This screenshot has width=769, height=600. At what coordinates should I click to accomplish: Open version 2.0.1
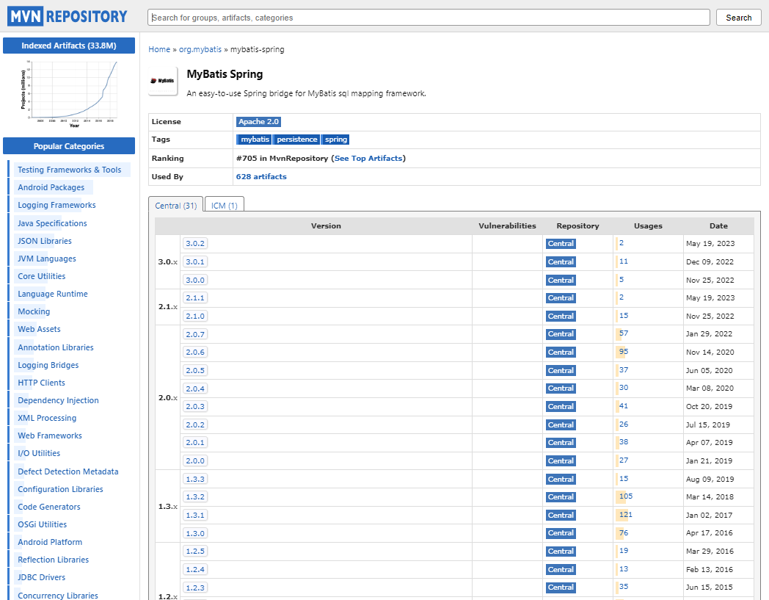[195, 442]
